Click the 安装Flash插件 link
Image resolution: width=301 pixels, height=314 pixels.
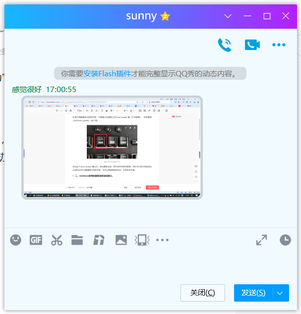107,74
